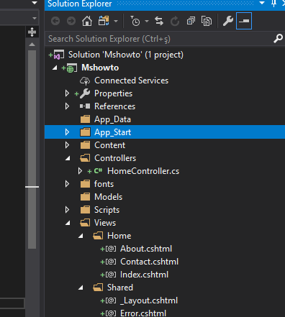Collapse the Controllers folder
The image size is (285, 317).
click(x=68, y=158)
